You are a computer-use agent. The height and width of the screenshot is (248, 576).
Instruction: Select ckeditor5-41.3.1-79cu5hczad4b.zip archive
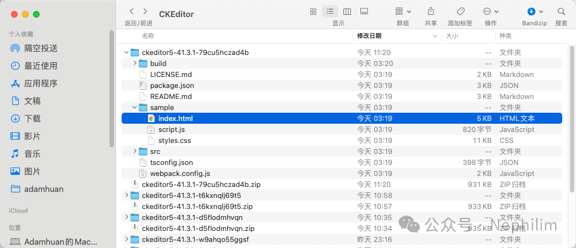(x=201, y=184)
